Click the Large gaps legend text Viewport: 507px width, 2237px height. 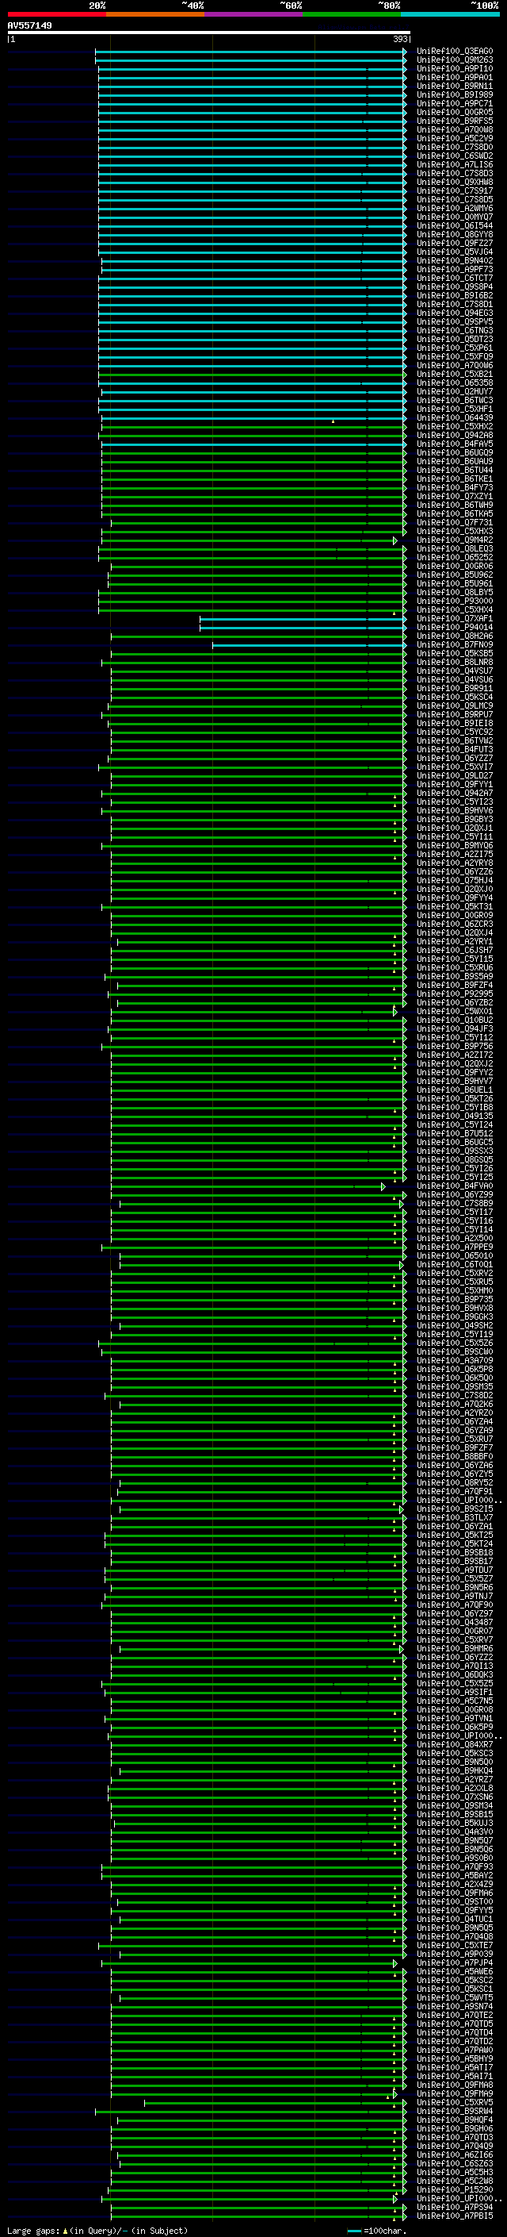pyautogui.click(x=97, y=2231)
